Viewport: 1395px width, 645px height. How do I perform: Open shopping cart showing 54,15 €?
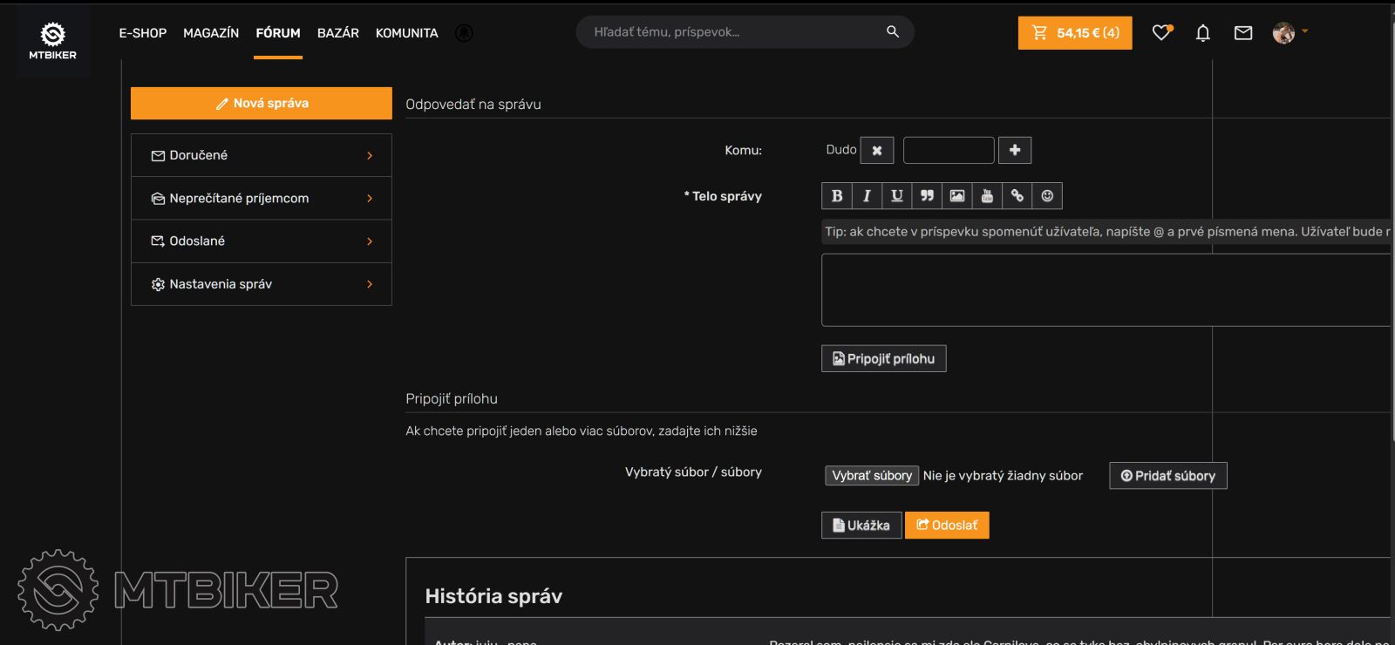coord(1074,33)
